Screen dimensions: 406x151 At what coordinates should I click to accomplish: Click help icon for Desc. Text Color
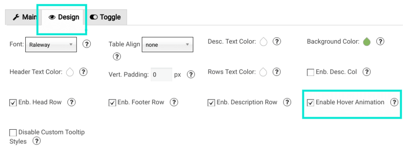(277, 41)
